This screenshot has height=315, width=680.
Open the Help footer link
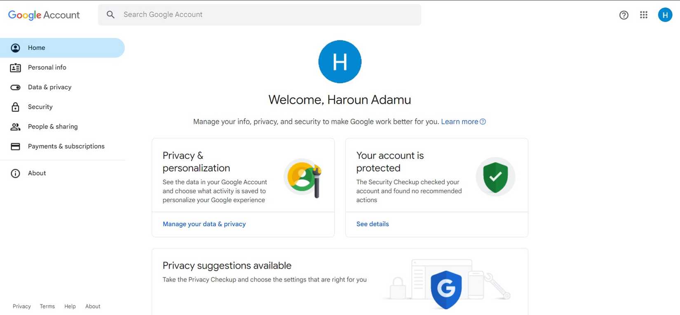pyautogui.click(x=70, y=306)
